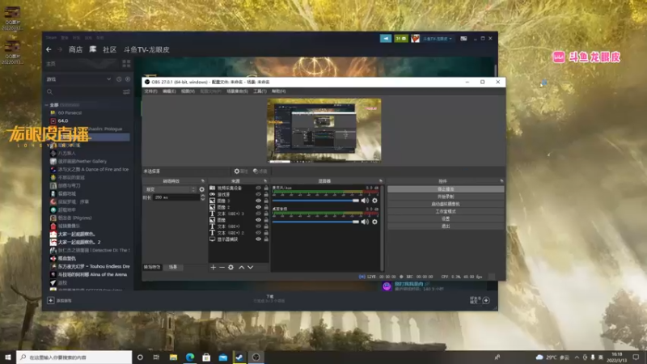The image size is (647, 364).
Task: Open Steam announcements speaker button in header
Action: coord(386,38)
